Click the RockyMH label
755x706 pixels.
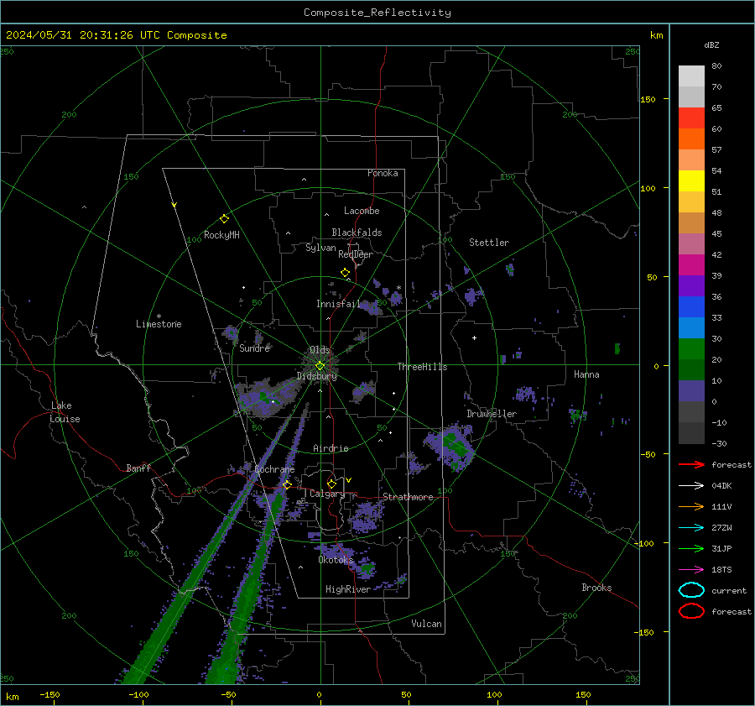click(x=221, y=235)
